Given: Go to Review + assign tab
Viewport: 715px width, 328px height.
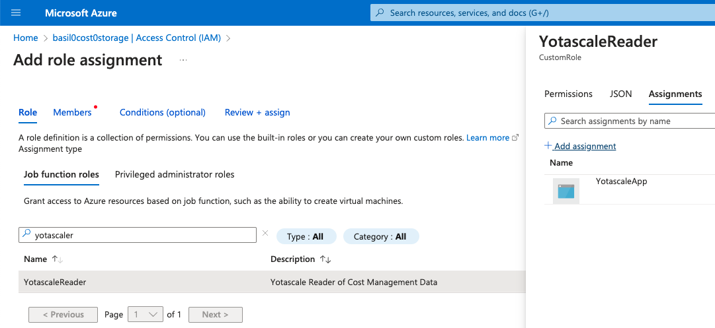Looking at the screenshot, I should pyautogui.click(x=257, y=112).
